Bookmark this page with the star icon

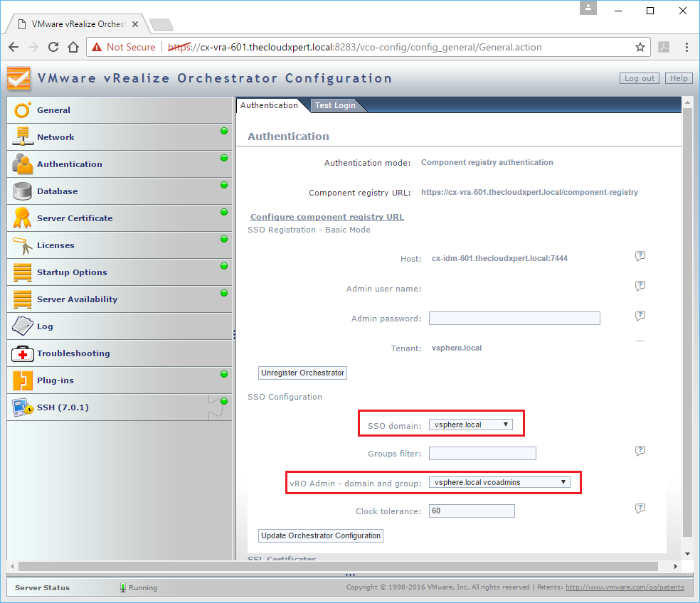click(x=640, y=48)
